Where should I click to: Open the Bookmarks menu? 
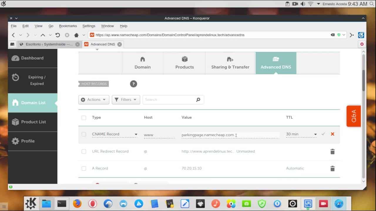tap(68, 26)
